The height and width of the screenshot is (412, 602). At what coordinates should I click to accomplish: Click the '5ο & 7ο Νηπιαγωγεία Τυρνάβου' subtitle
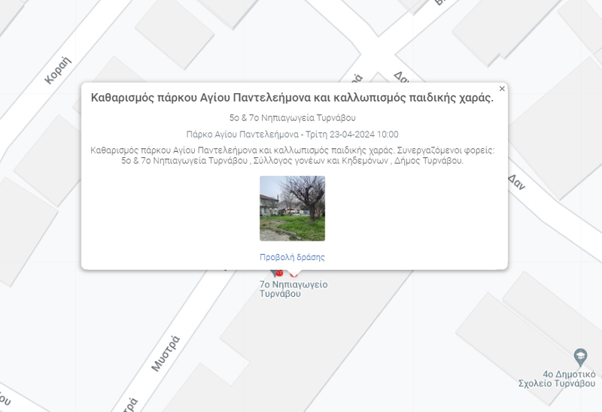pos(292,118)
